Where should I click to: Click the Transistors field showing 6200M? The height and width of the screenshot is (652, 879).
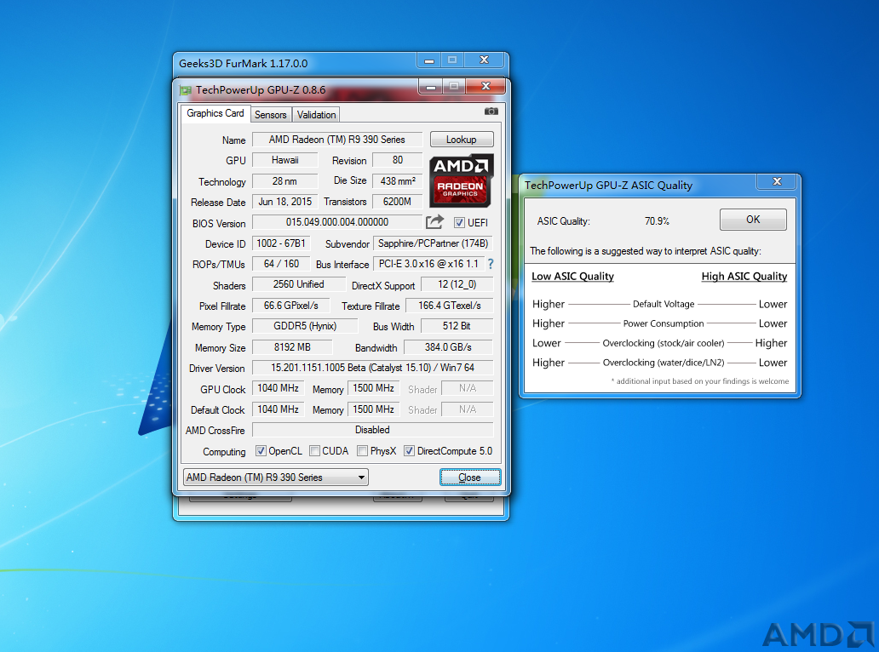coord(398,202)
